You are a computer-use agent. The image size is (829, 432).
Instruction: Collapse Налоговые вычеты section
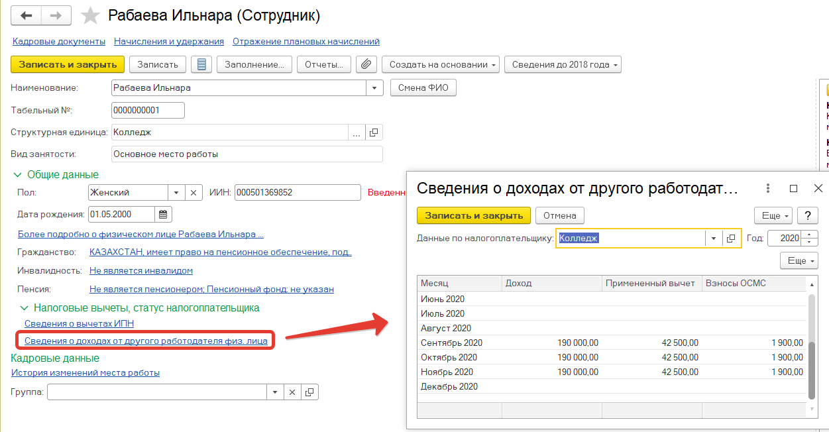pyautogui.click(x=25, y=308)
